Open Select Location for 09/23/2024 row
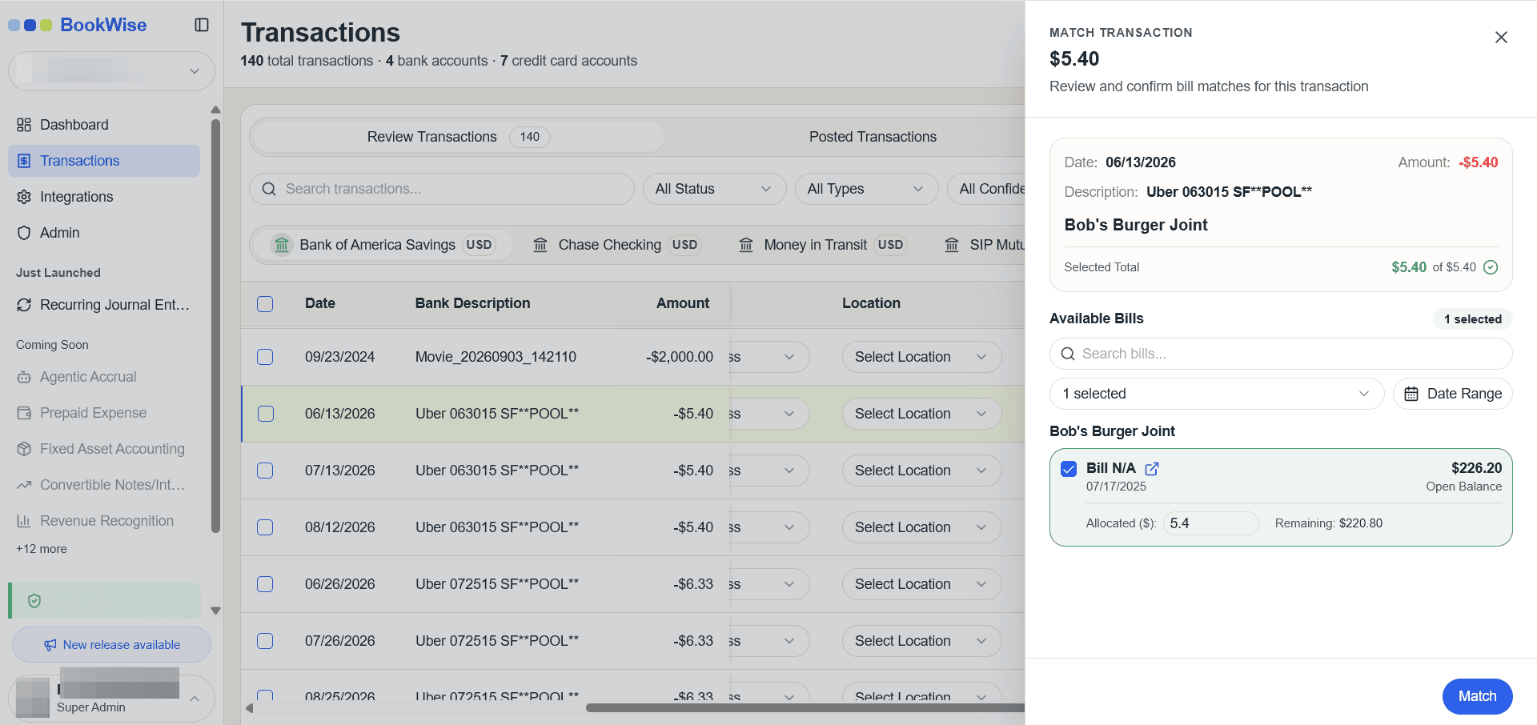Image resolution: width=1537 pixels, height=725 pixels. [x=921, y=357]
